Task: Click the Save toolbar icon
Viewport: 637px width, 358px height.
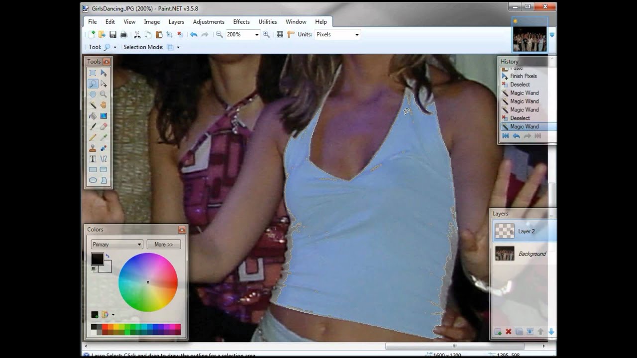Action: coord(113,34)
